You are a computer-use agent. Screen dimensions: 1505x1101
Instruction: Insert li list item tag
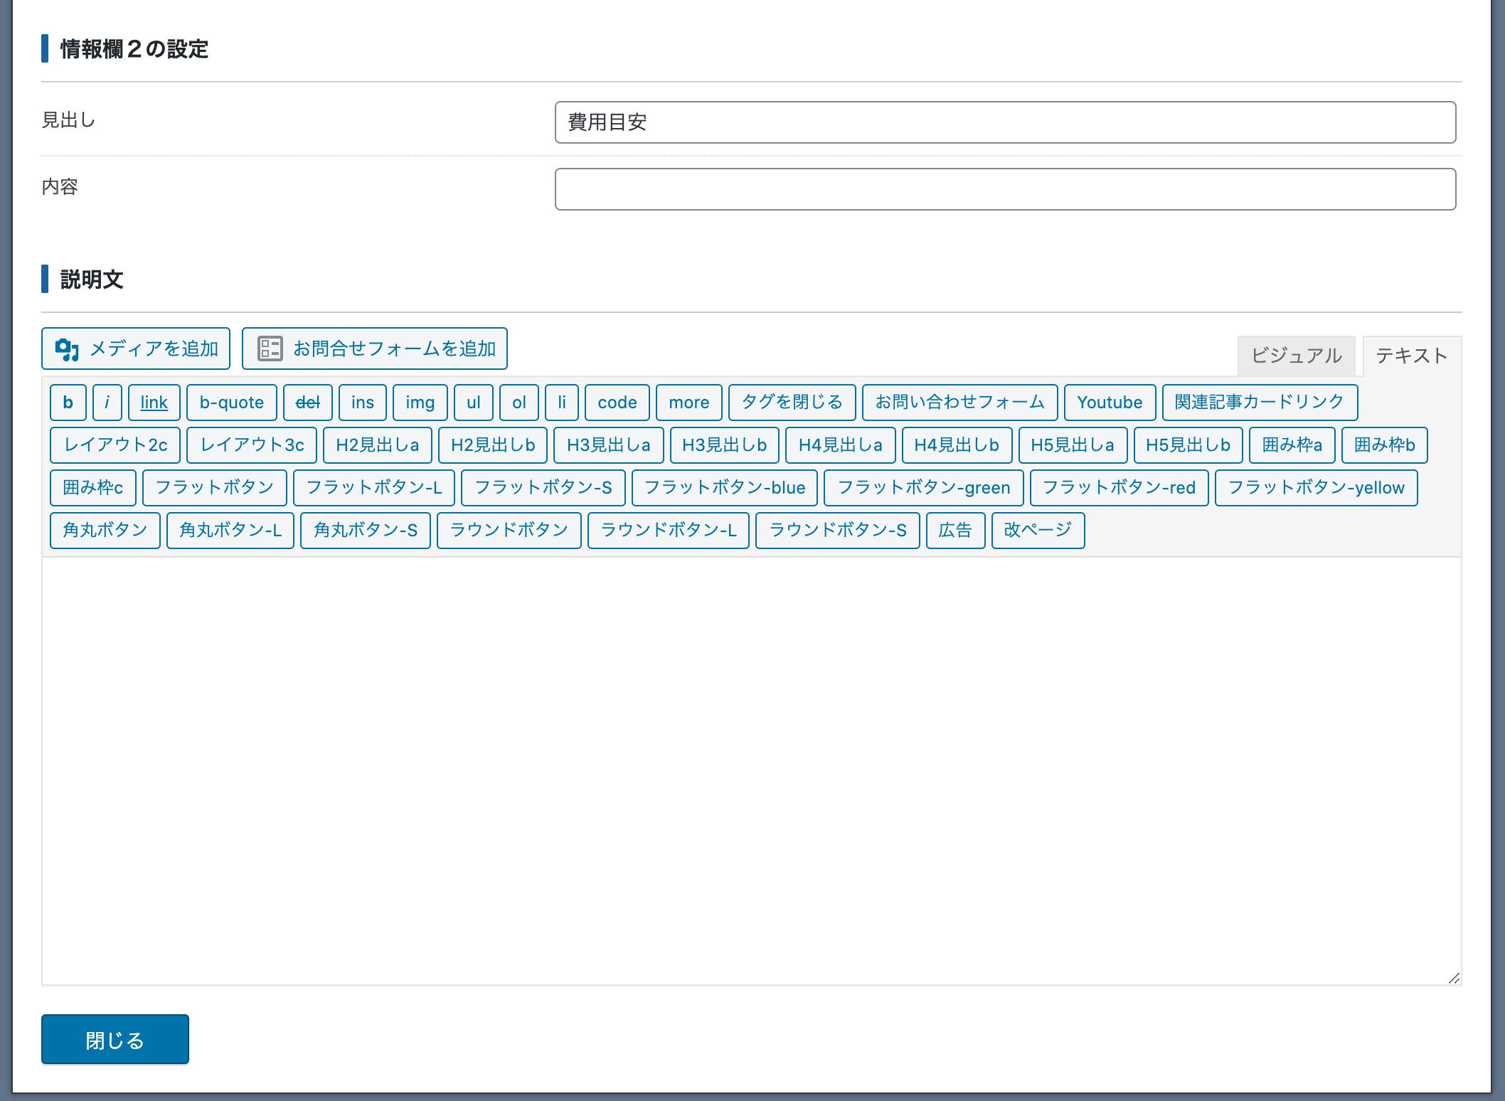tap(562, 403)
